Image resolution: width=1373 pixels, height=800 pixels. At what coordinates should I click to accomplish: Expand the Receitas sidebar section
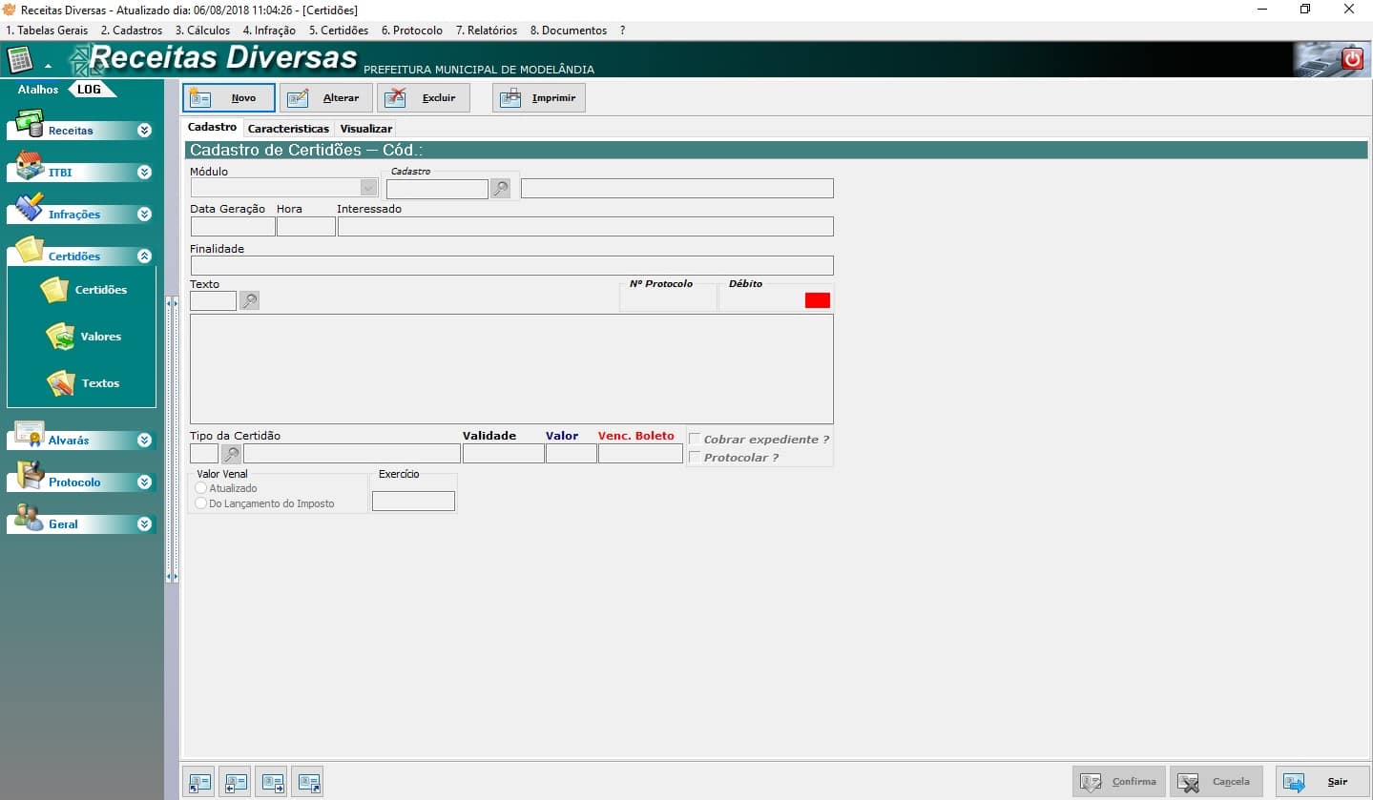[144, 131]
